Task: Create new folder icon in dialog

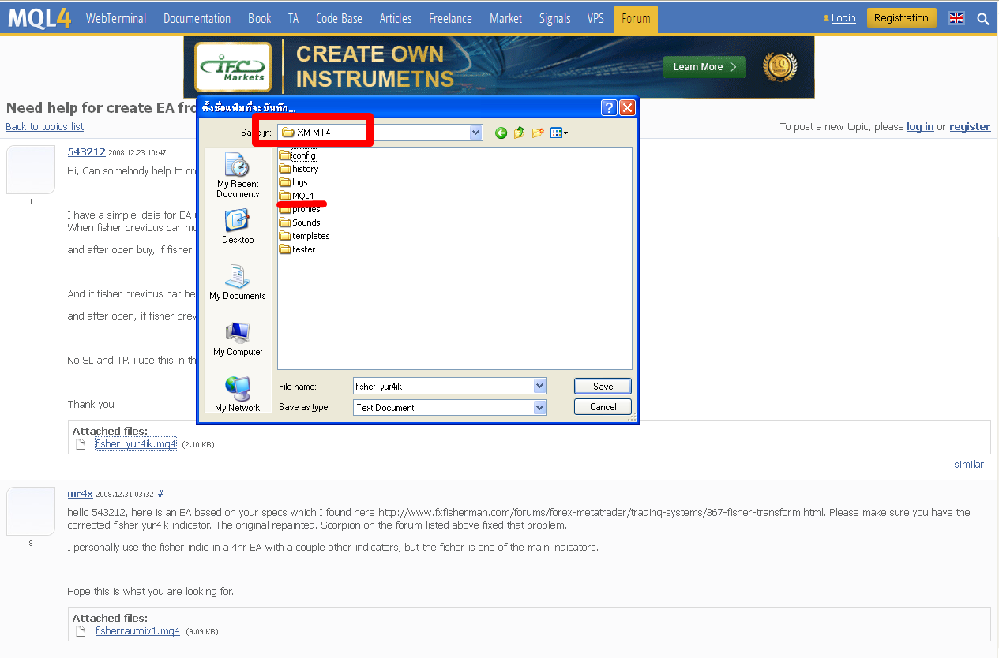Action: click(x=538, y=133)
